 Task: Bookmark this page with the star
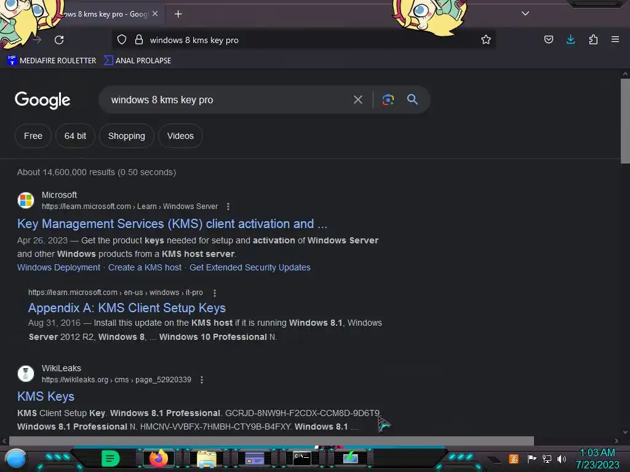tap(486, 40)
